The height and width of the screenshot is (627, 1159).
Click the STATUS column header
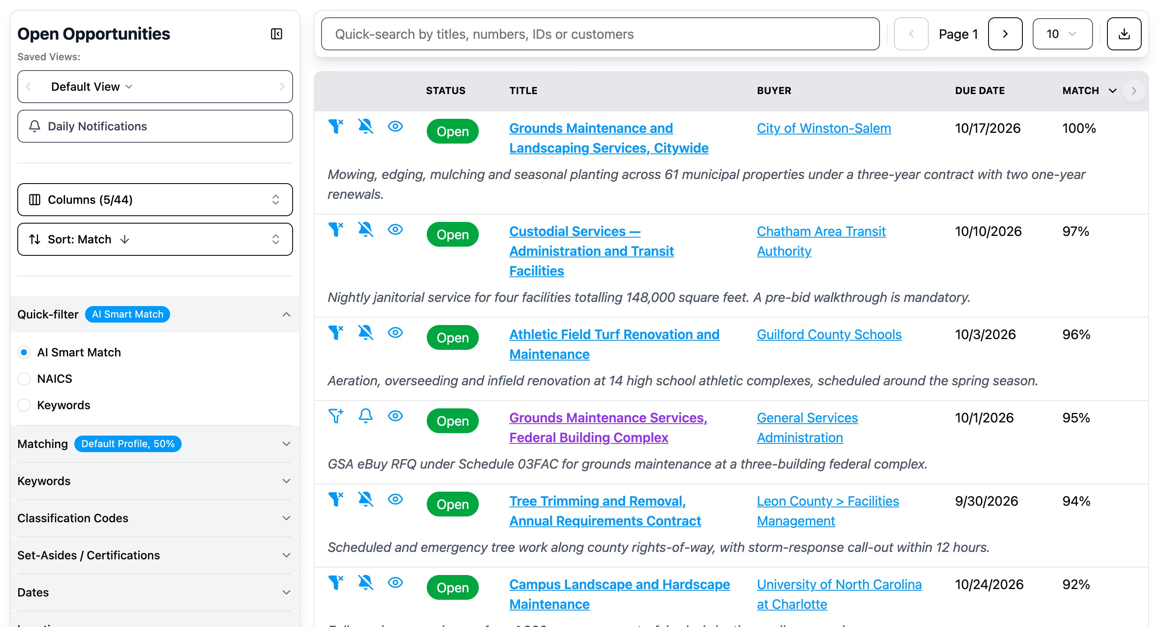coord(445,90)
